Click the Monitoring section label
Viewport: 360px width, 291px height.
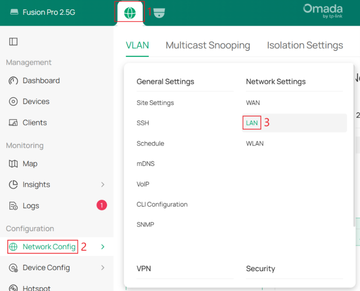point(25,145)
